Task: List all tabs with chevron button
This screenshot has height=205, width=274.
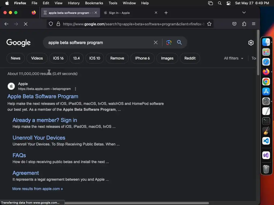Action: pyautogui.click(x=244, y=13)
